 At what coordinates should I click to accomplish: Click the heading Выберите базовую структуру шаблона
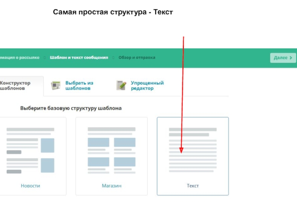click(71, 108)
